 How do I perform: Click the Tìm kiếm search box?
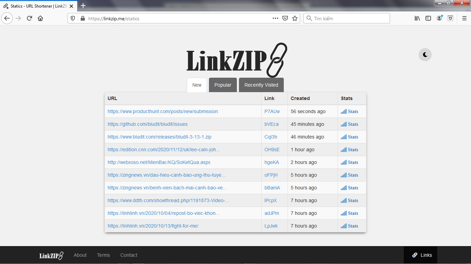tap(347, 19)
